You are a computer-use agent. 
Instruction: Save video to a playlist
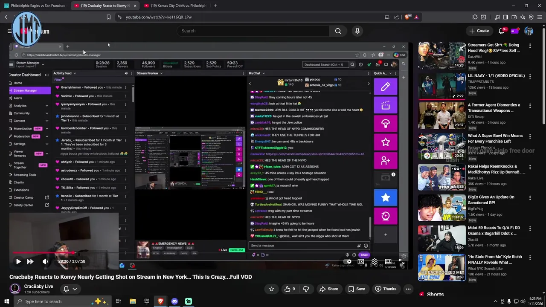click(357, 289)
